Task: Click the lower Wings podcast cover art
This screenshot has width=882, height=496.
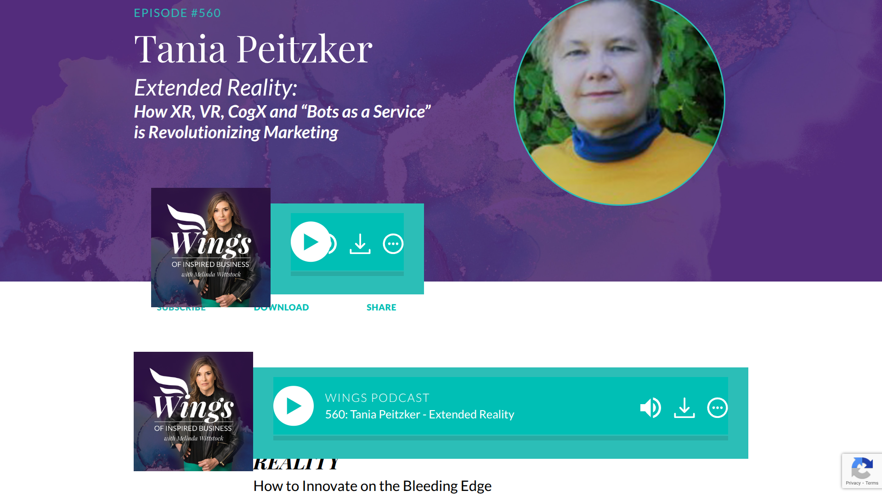Action: point(193,411)
